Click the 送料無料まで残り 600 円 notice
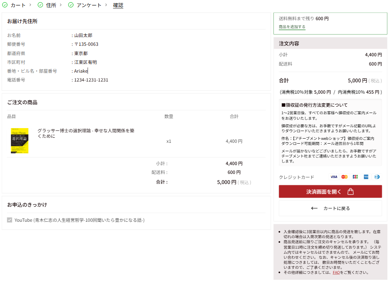Screen dimensions: 389x281 pos(304,18)
